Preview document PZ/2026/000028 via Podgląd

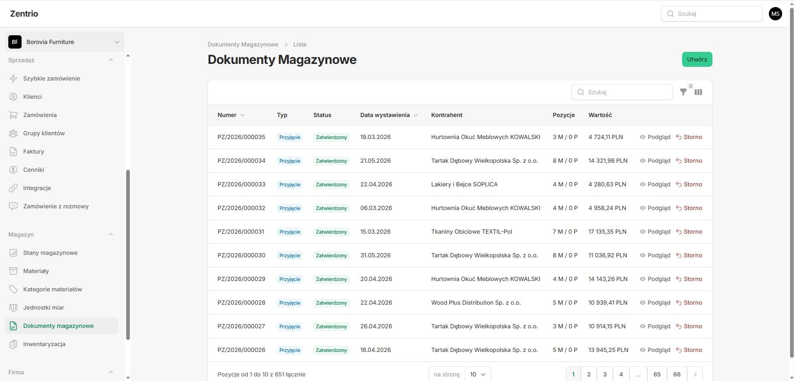[x=655, y=303]
